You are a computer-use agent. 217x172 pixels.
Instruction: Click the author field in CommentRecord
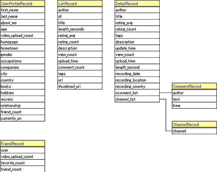[x=194, y=93]
